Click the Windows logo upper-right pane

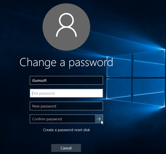[x=149, y=63]
